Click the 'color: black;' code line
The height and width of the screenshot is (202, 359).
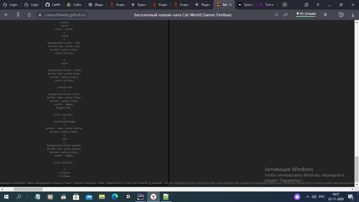click(64, 29)
